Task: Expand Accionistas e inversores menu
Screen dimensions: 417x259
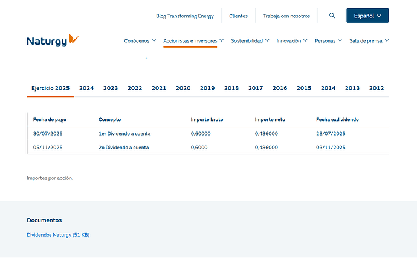Action: pyautogui.click(x=193, y=41)
